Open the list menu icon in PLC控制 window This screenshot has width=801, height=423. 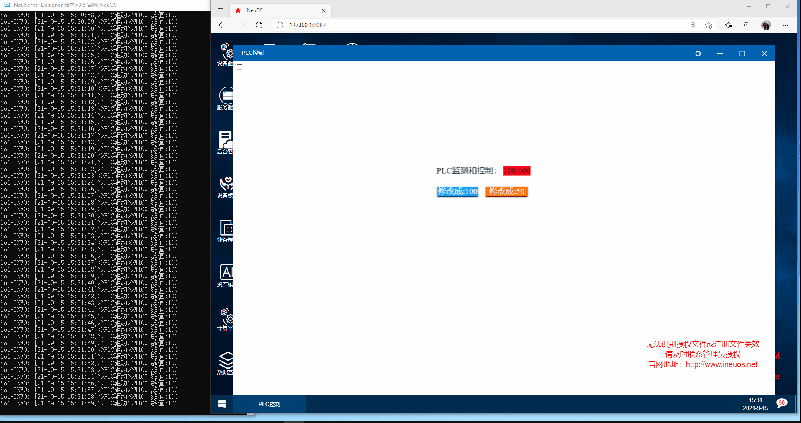239,67
